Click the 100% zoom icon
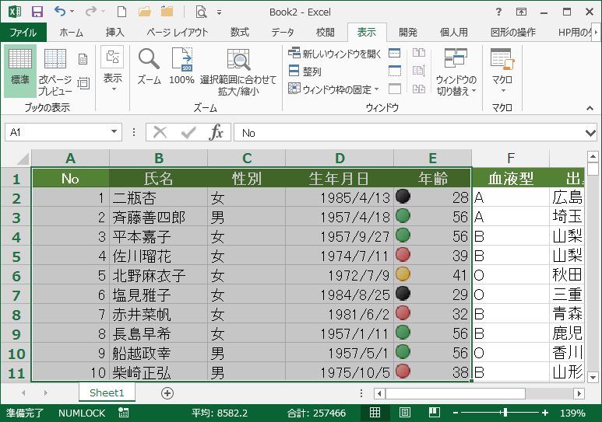The height and width of the screenshot is (422, 602). (x=182, y=67)
